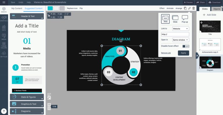Select the Pop-up link type icon
Image resolution: width=223 pixels, height=115 pixels.
tap(185, 19)
